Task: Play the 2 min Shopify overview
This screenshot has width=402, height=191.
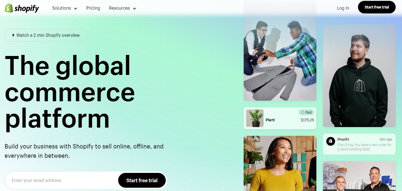Action: 46,35
